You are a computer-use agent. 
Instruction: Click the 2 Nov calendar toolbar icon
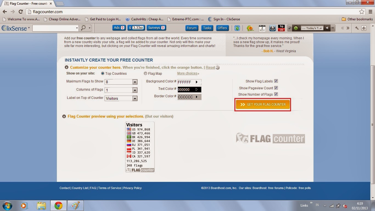[262, 28]
